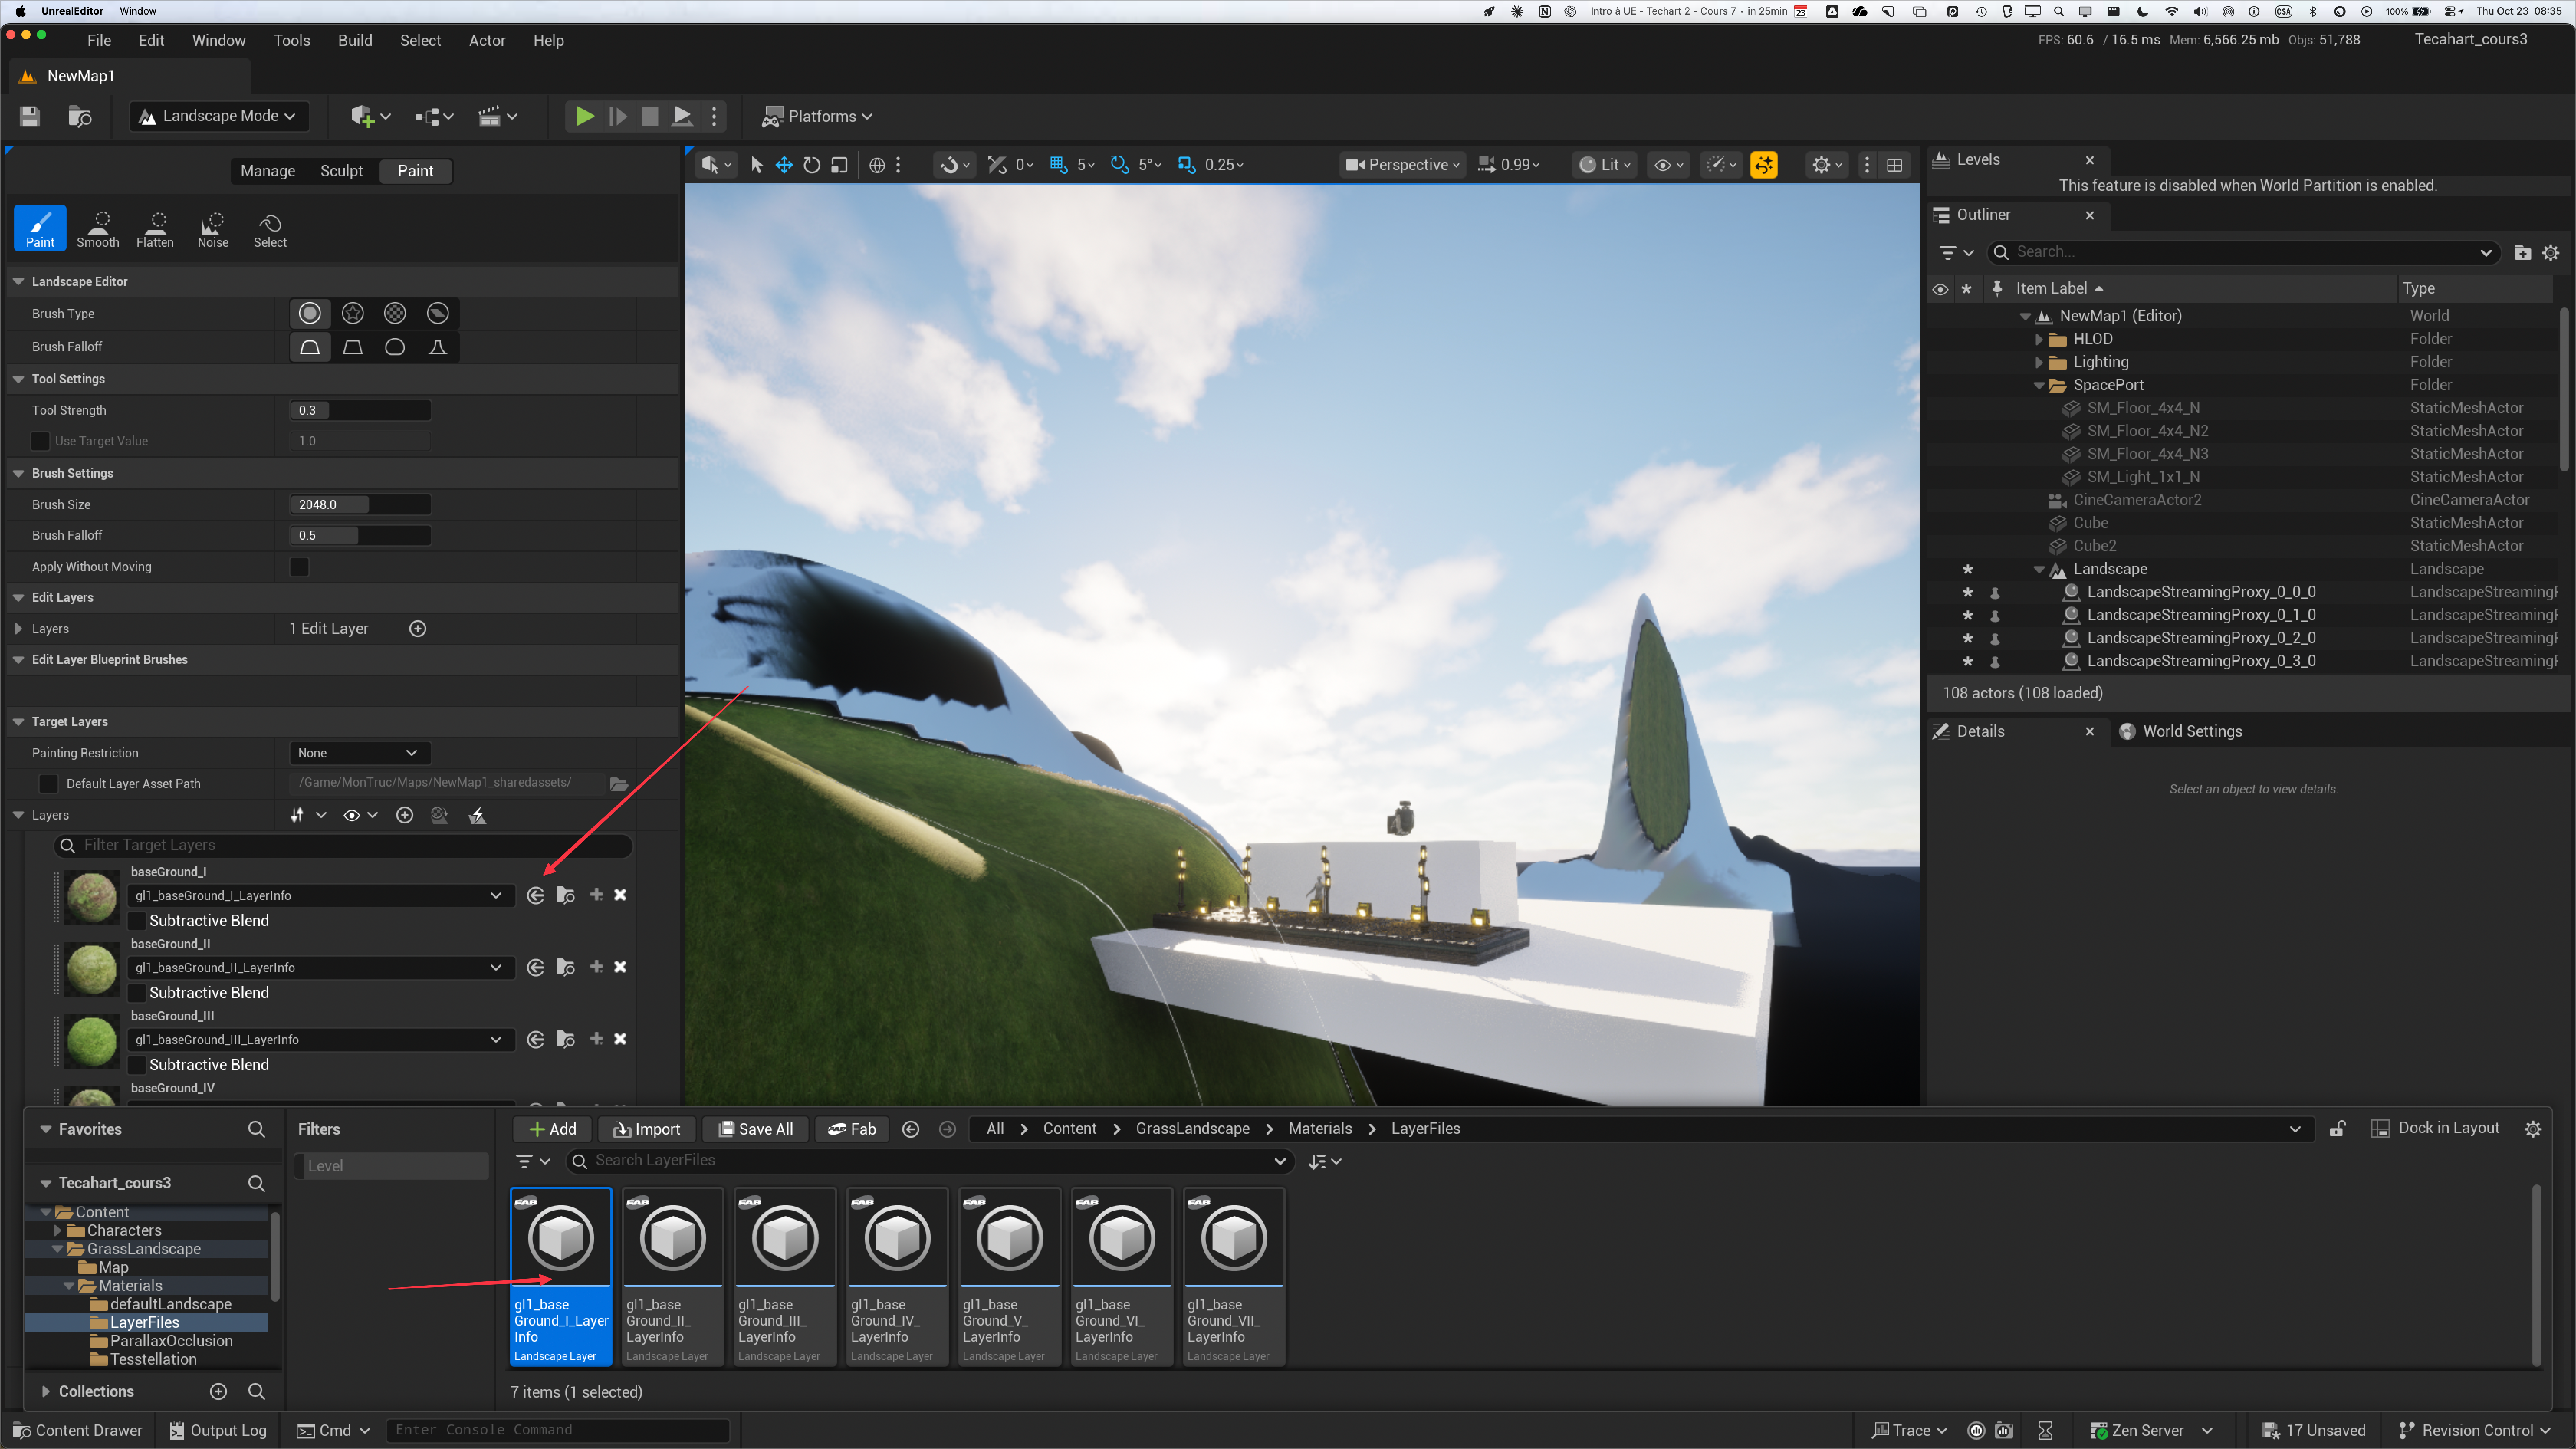Screen dimensions: 2576x1449
Task: Save the current level with disk icon
Action: click(x=30, y=116)
